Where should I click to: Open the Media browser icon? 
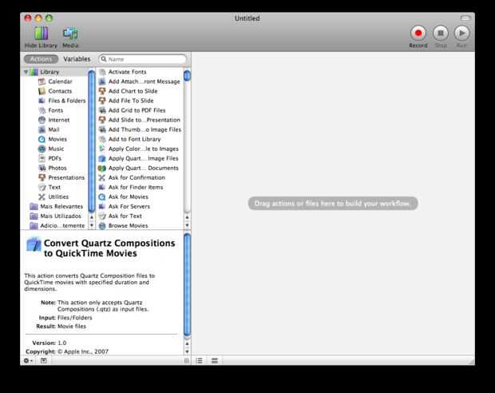pos(70,34)
